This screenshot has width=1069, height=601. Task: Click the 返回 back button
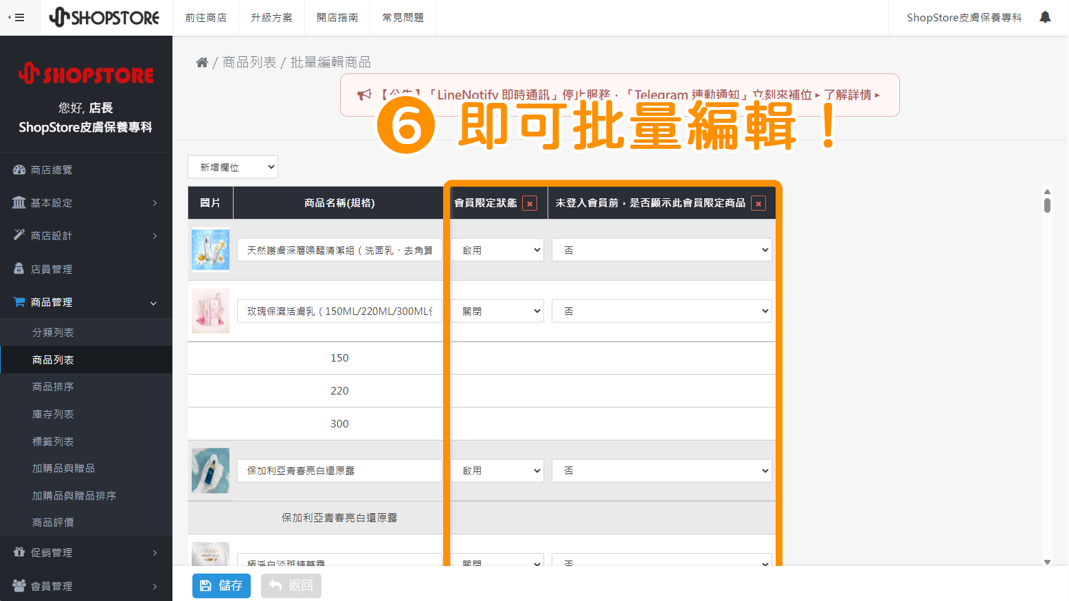[291, 586]
